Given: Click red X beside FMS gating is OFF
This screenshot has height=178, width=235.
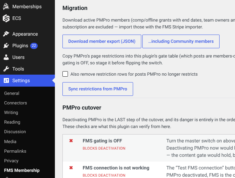Looking at the screenshot, I should [71, 141].
